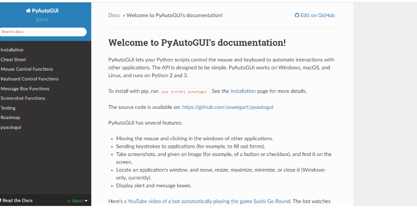Open the Testing sidebar page
Screen dimensions: 417x208
click(8, 108)
